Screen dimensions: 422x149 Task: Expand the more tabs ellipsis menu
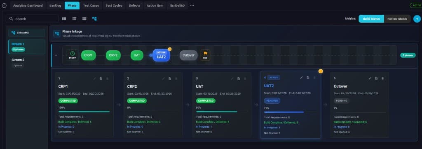(192, 5)
